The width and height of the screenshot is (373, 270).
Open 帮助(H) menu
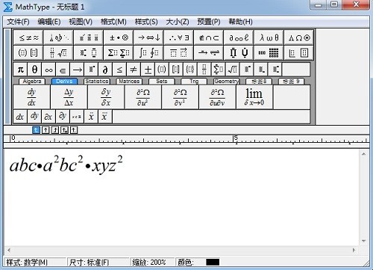240,22
